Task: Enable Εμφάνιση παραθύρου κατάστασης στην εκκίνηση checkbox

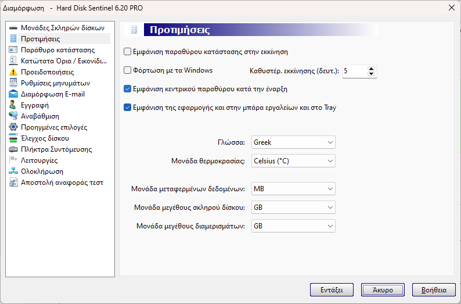Action: 127,52
